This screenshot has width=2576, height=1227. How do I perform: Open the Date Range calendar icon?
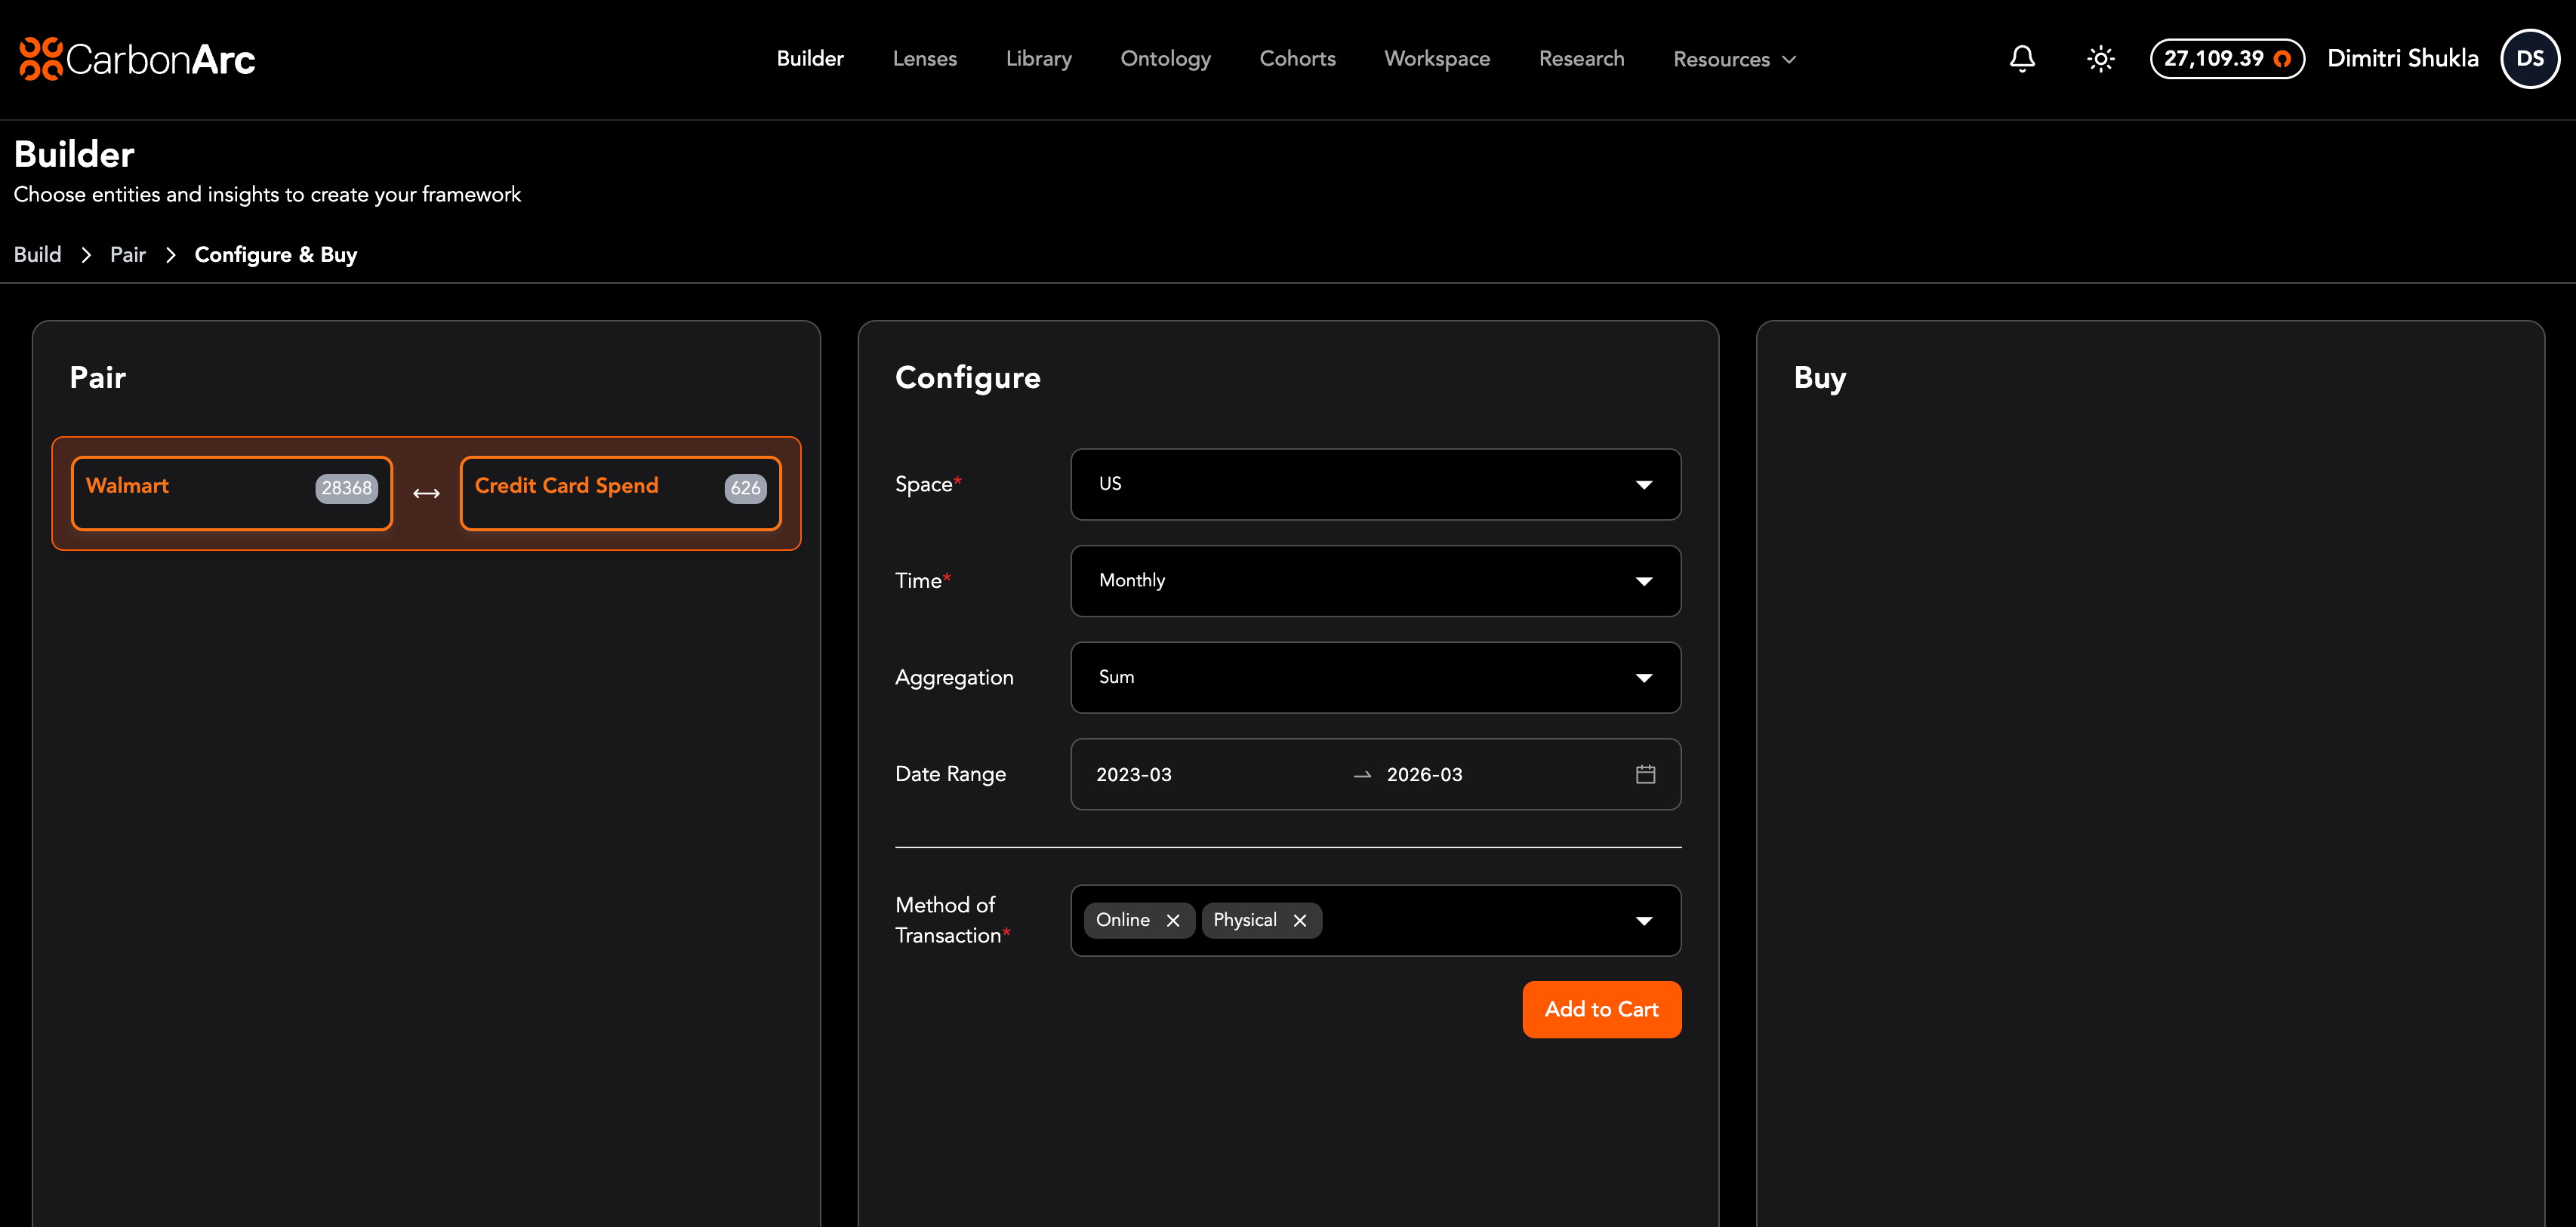point(1645,774)
